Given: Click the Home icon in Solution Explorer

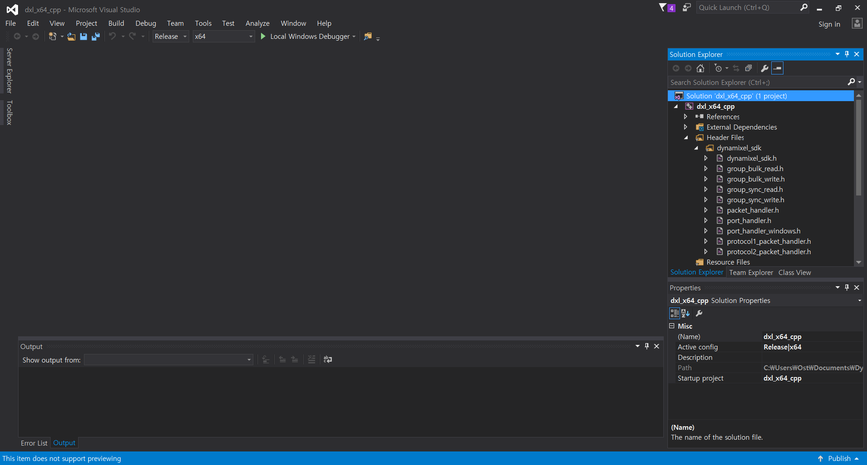Looking at the screenshot, I should pyautogui.click(x=700, y=68).
